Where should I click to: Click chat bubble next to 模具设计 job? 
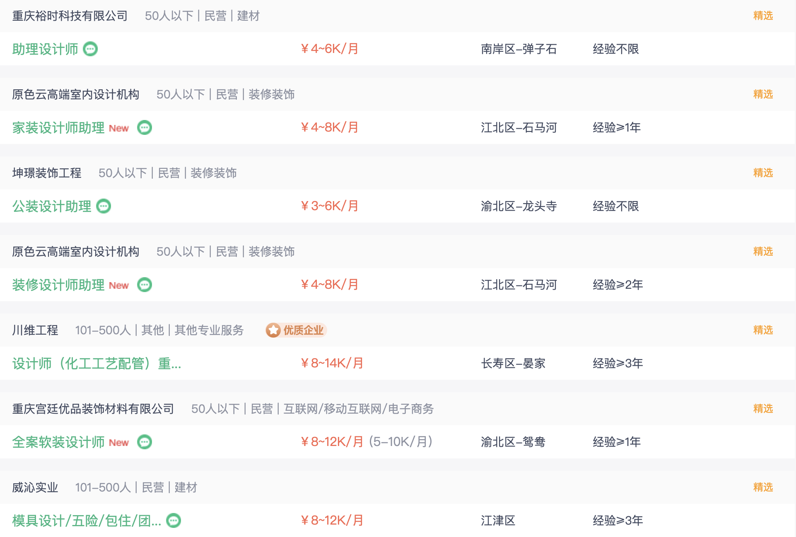tap(174, 520)
